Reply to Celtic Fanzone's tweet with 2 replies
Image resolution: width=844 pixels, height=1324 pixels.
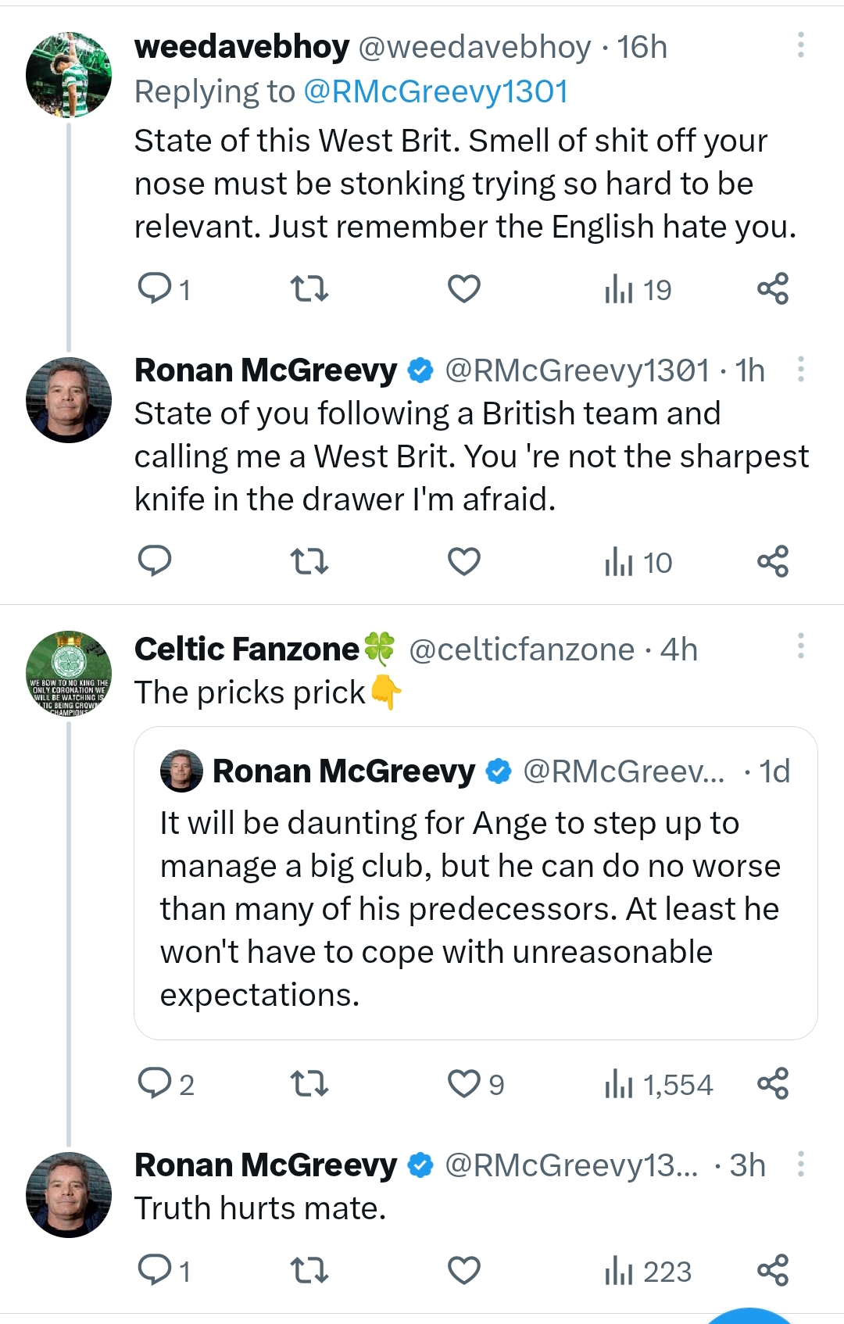tap(155, 1084)
